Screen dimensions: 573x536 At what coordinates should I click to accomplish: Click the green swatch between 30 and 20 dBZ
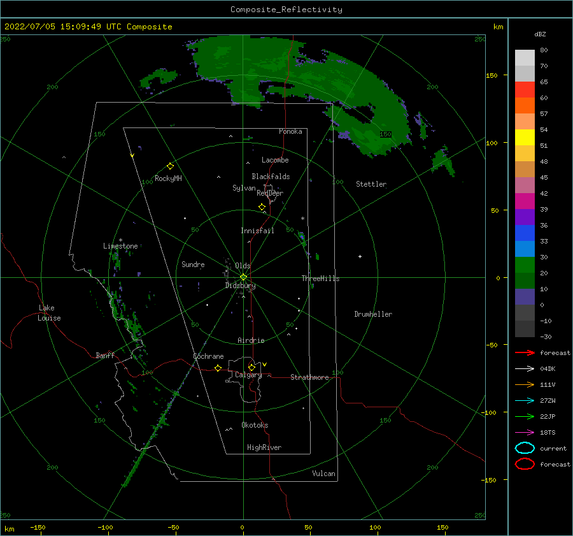[525, 265]
